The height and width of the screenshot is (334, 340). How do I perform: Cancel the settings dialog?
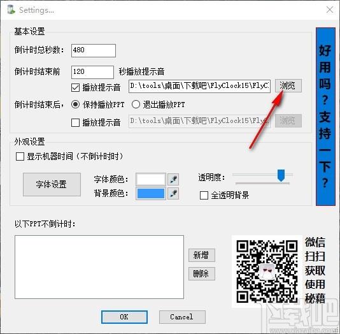[x=182, y=317]
